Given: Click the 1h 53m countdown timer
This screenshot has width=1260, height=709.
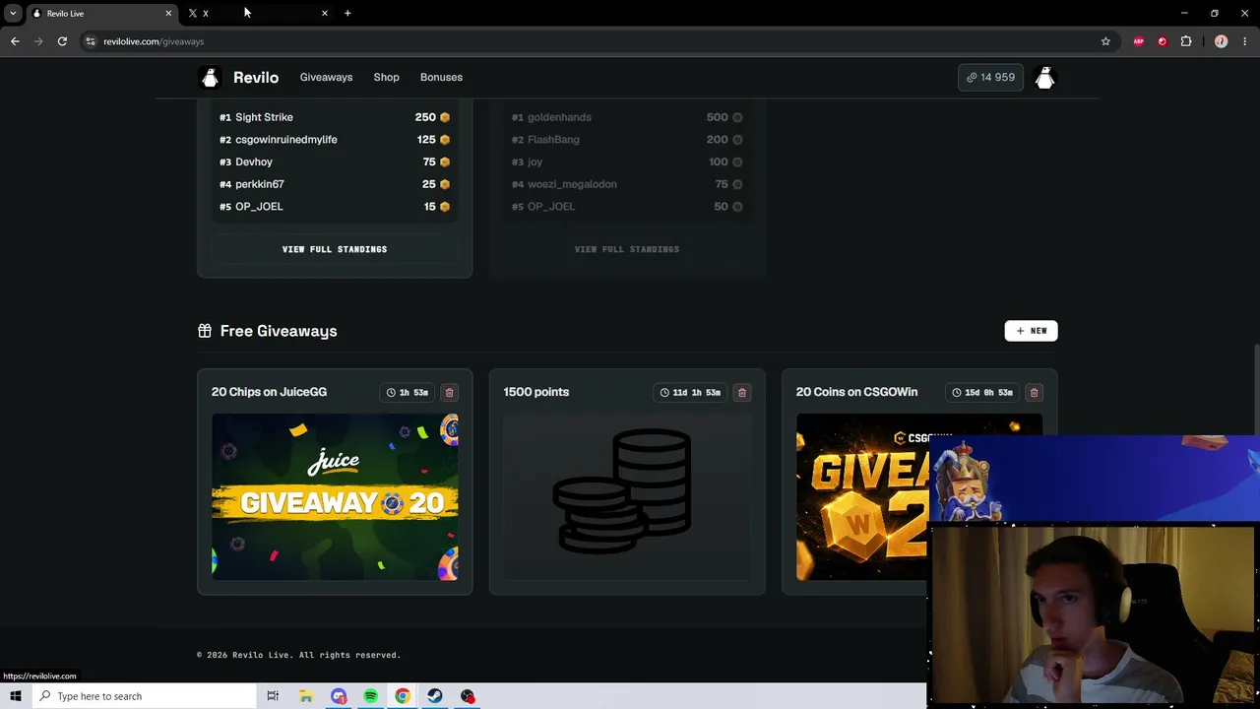Looking at the screenshot, I should 408,393.
